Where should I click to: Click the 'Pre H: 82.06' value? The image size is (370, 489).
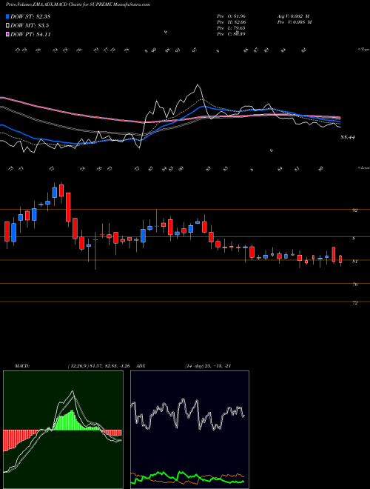pos(232,21)
